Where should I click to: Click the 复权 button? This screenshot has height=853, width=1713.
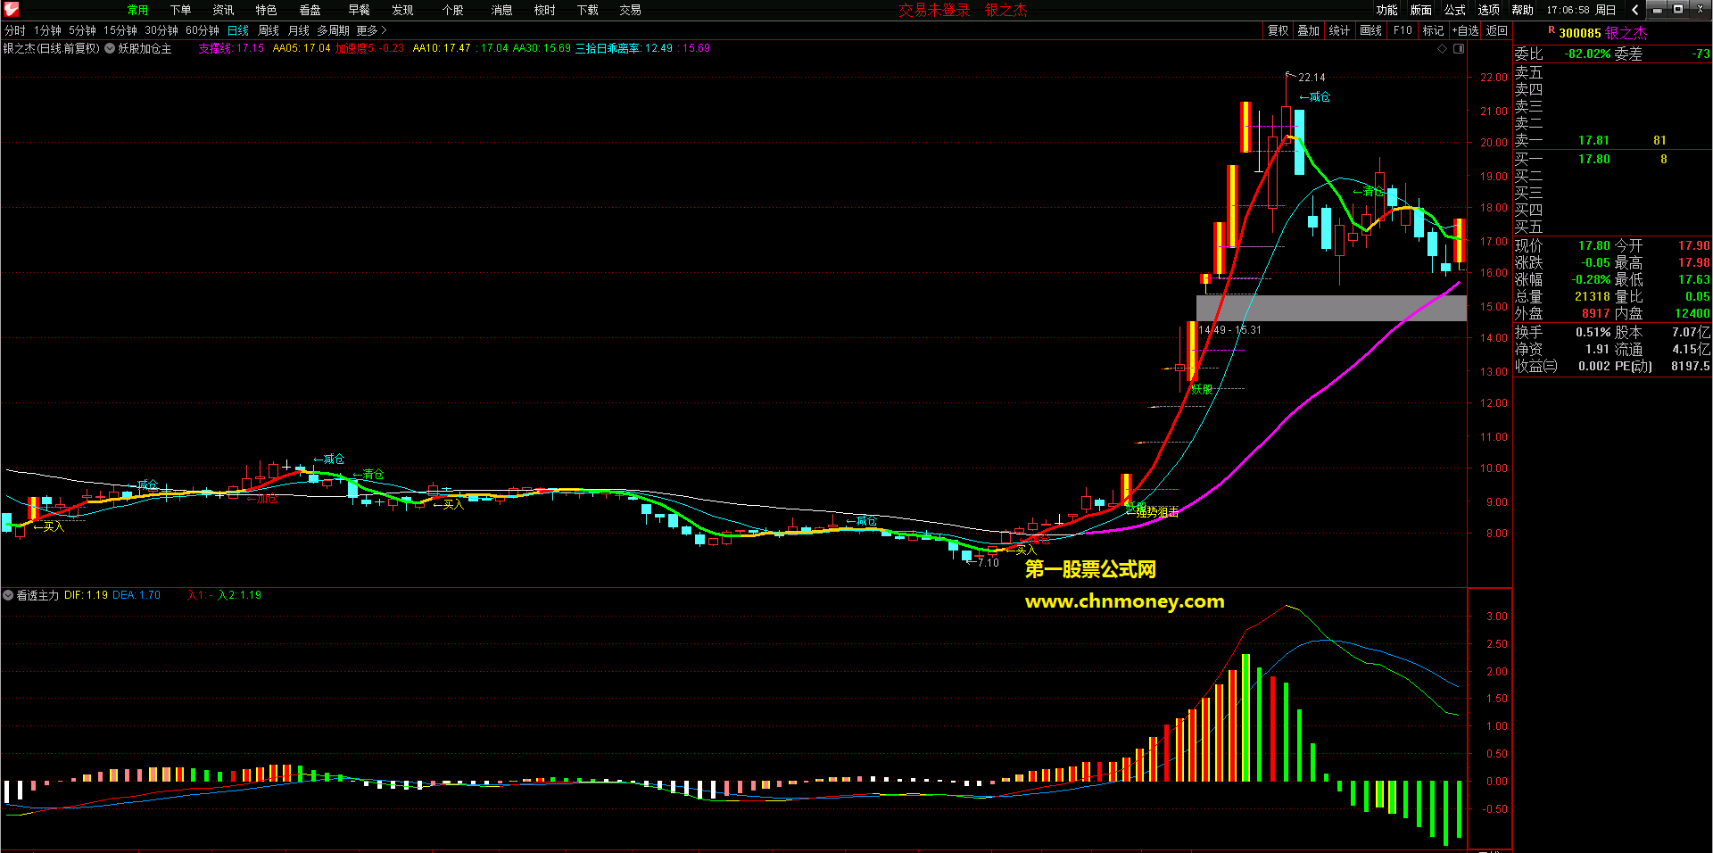[1278, 30]
